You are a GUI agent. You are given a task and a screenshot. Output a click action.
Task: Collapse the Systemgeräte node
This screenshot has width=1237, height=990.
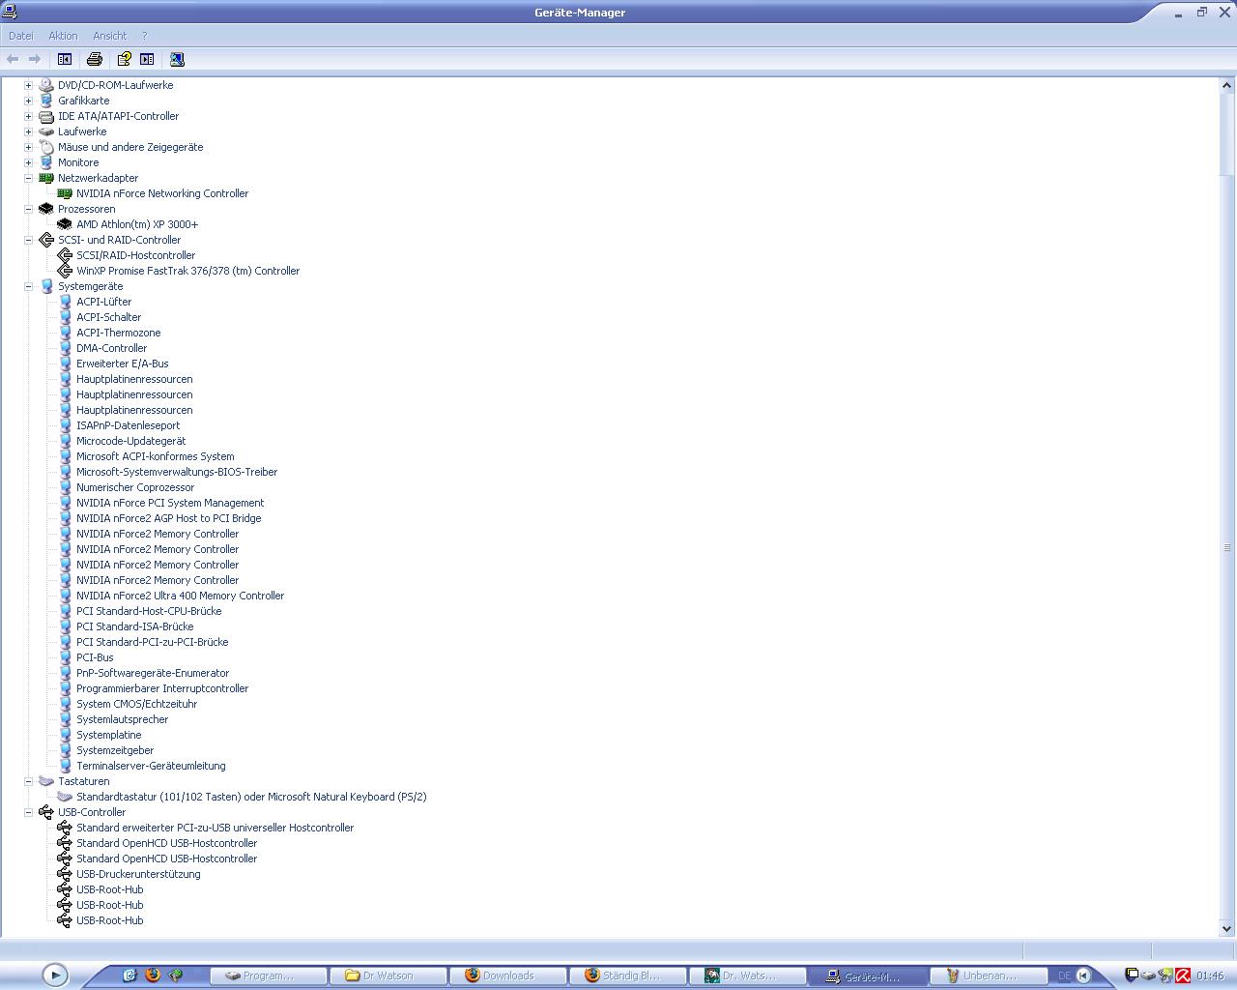28,286
